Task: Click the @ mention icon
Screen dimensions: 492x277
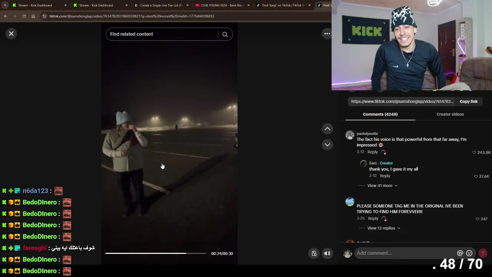Action: pyautogui.click(x=460, y=253)
